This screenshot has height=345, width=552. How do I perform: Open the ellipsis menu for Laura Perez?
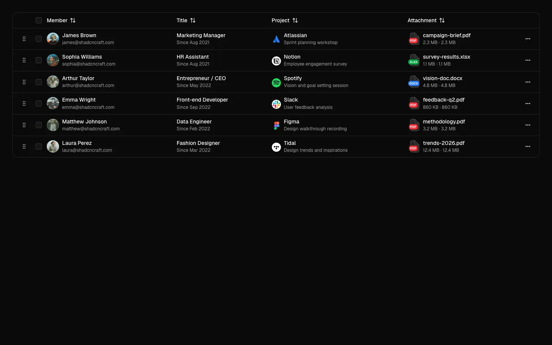coord(528,146)
